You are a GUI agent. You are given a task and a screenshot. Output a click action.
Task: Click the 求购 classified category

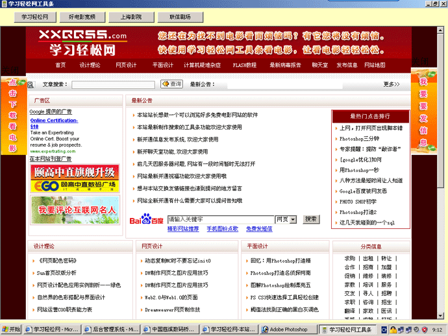tap(350, 258)
